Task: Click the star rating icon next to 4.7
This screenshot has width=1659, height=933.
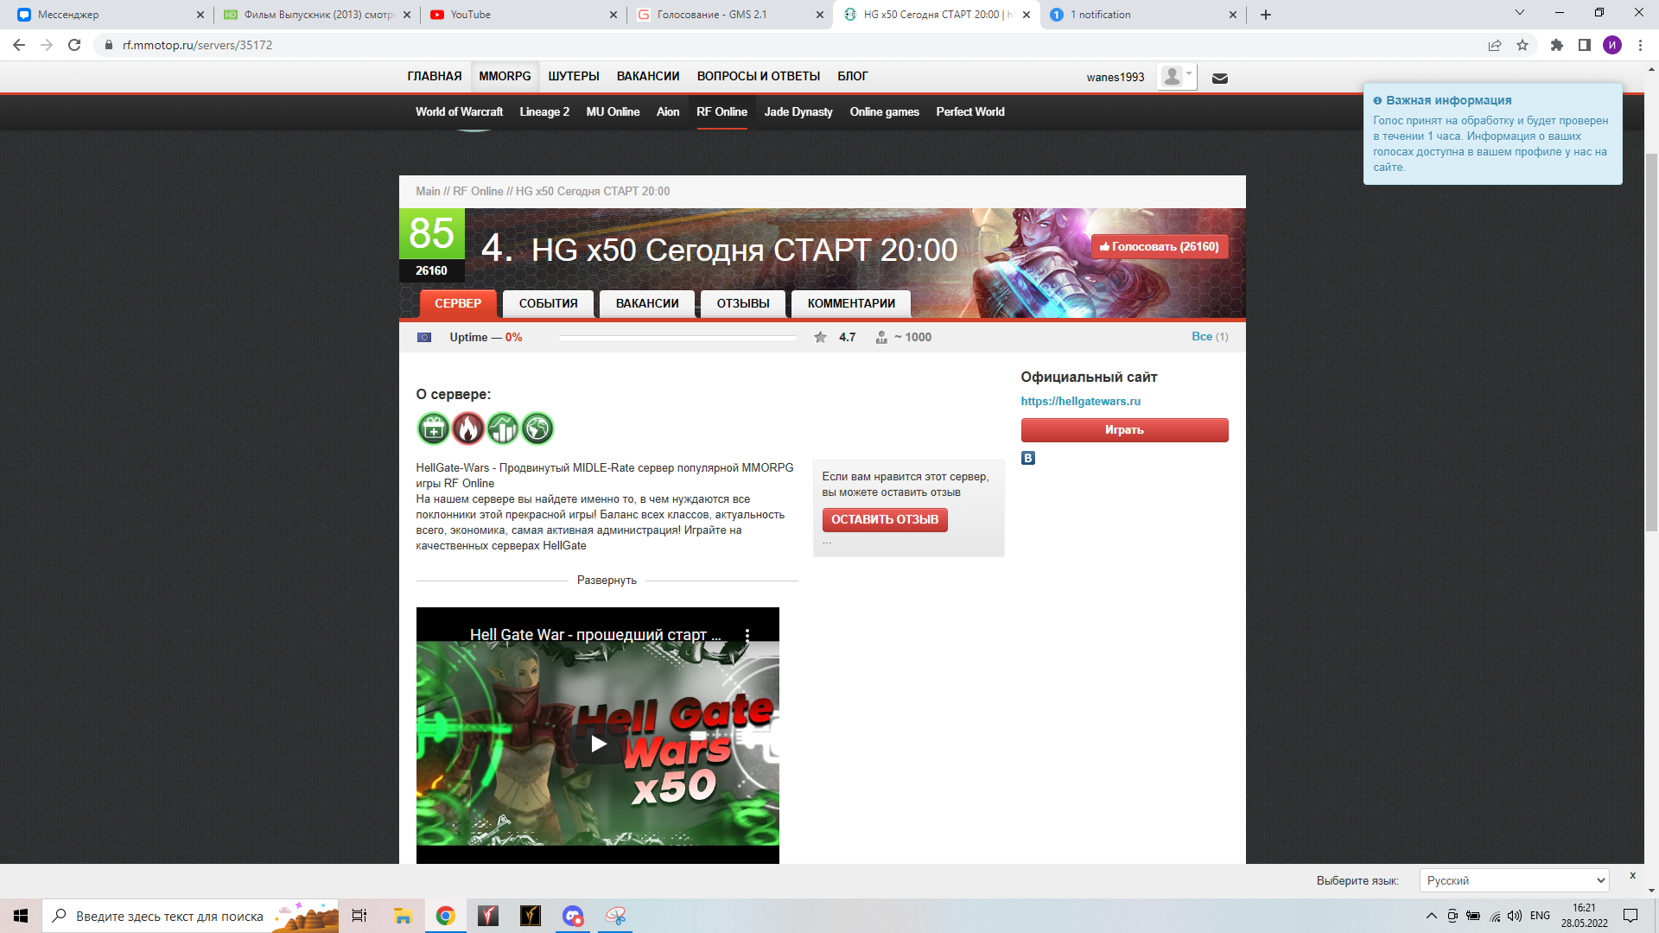Action: pos(820,337)
